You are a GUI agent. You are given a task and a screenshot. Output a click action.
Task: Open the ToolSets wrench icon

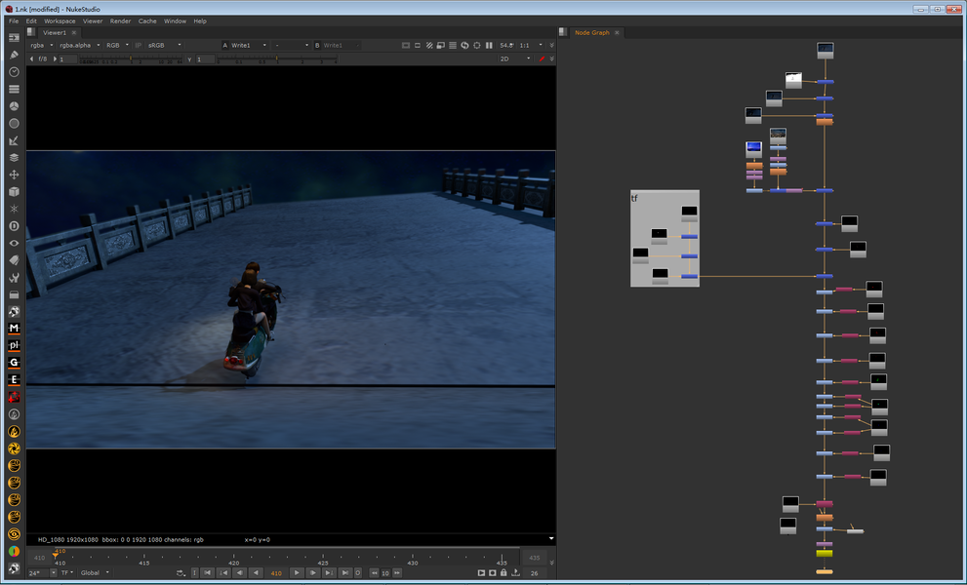(x=14, y=278)
